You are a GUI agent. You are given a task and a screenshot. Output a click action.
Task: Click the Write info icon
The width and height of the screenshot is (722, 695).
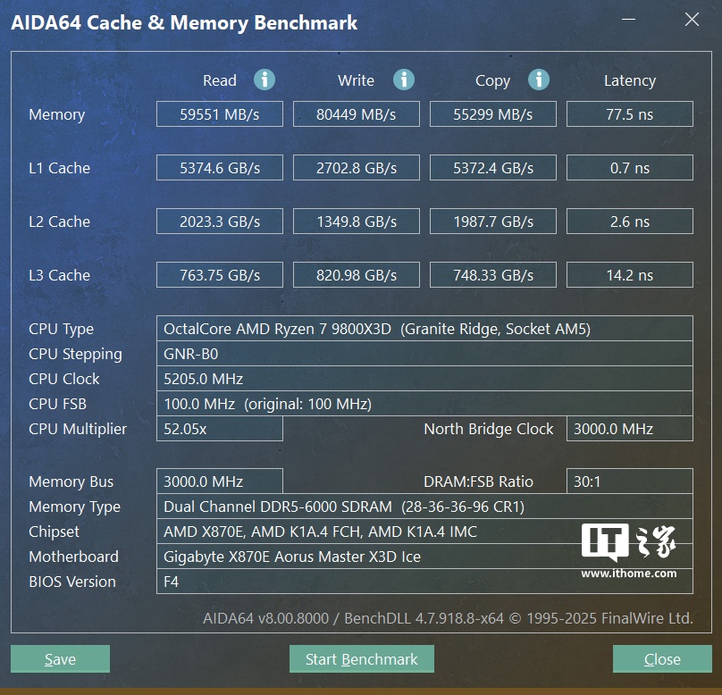tap(404, 80)
